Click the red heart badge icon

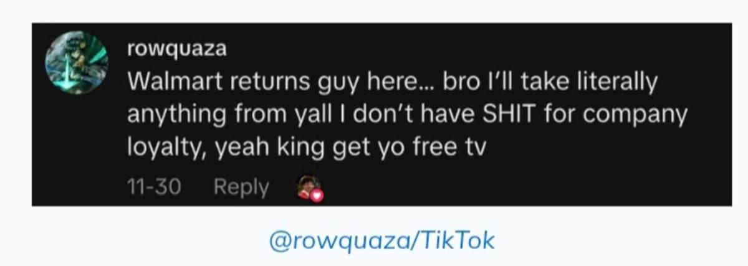[x=317, y=195]
